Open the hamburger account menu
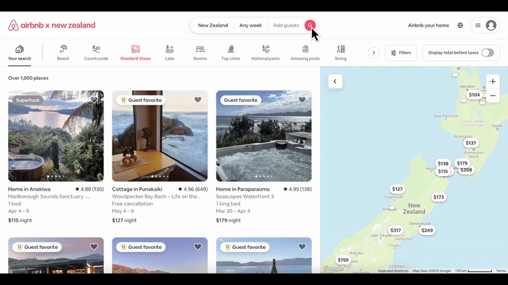Image resolution: width=508 pixels, height=285 pixels. [x=478, y=25]
